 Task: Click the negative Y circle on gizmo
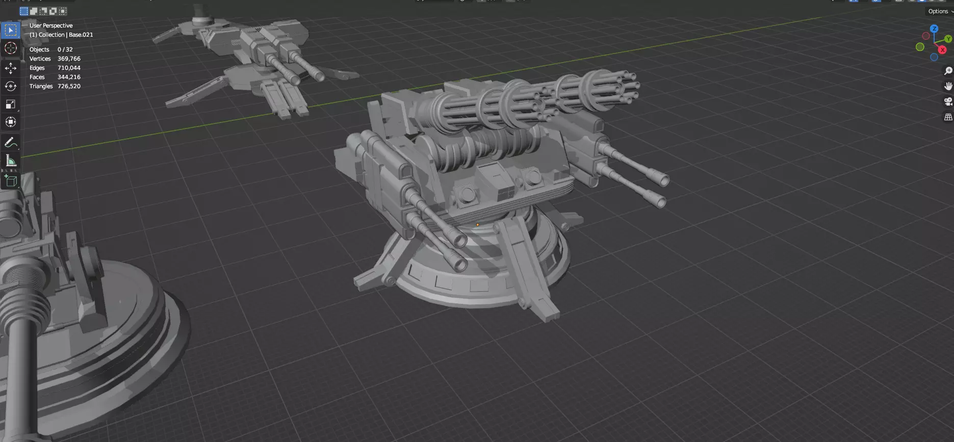tap(920, 47)
